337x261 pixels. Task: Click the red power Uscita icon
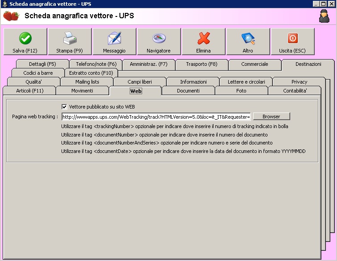pyautogui.click(x=293, y=38)
